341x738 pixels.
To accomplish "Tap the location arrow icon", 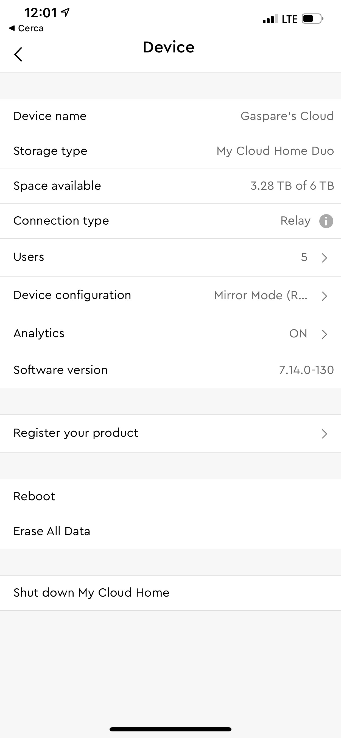I will click(66, 12).
